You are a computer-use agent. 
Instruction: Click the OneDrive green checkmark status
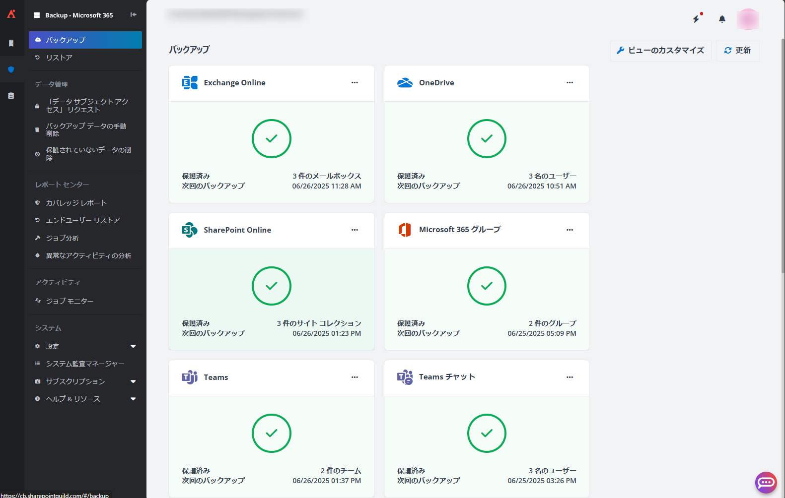487,138
